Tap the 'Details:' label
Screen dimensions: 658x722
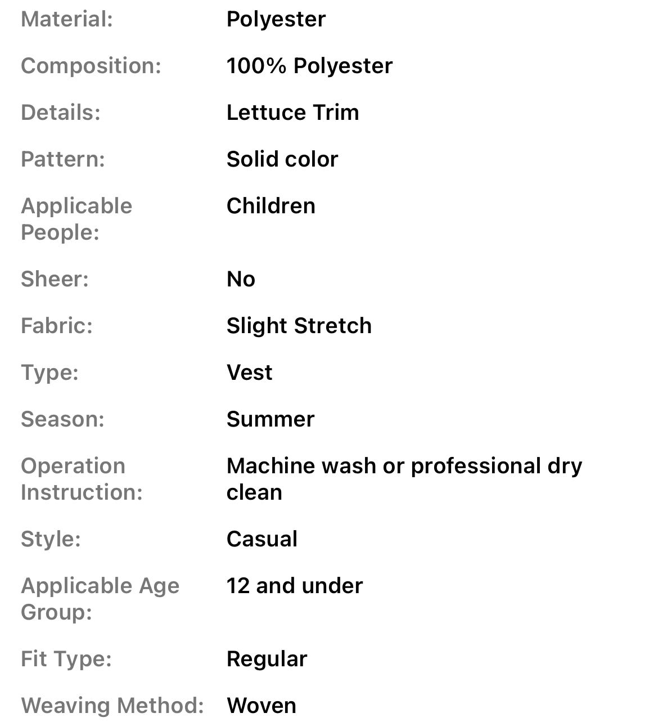[61, 113]
